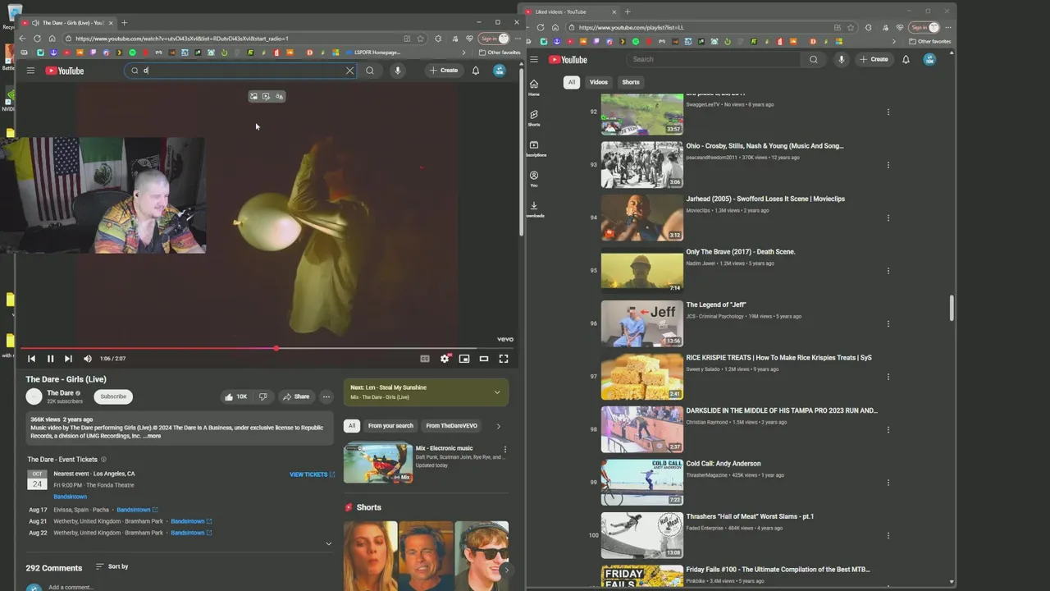Start voice search in left YouTube window
This screenshot has width=1050, height=591.
coord(397,71)
